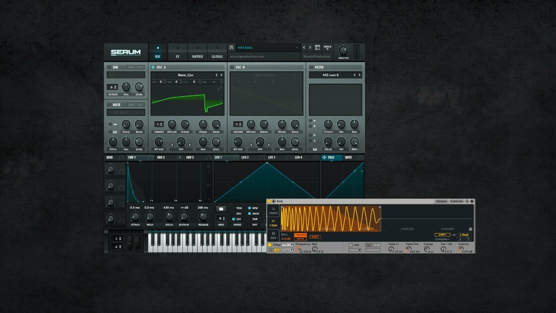Select next filter type arrow
556x313 pixels.
(x=359, y=75)
